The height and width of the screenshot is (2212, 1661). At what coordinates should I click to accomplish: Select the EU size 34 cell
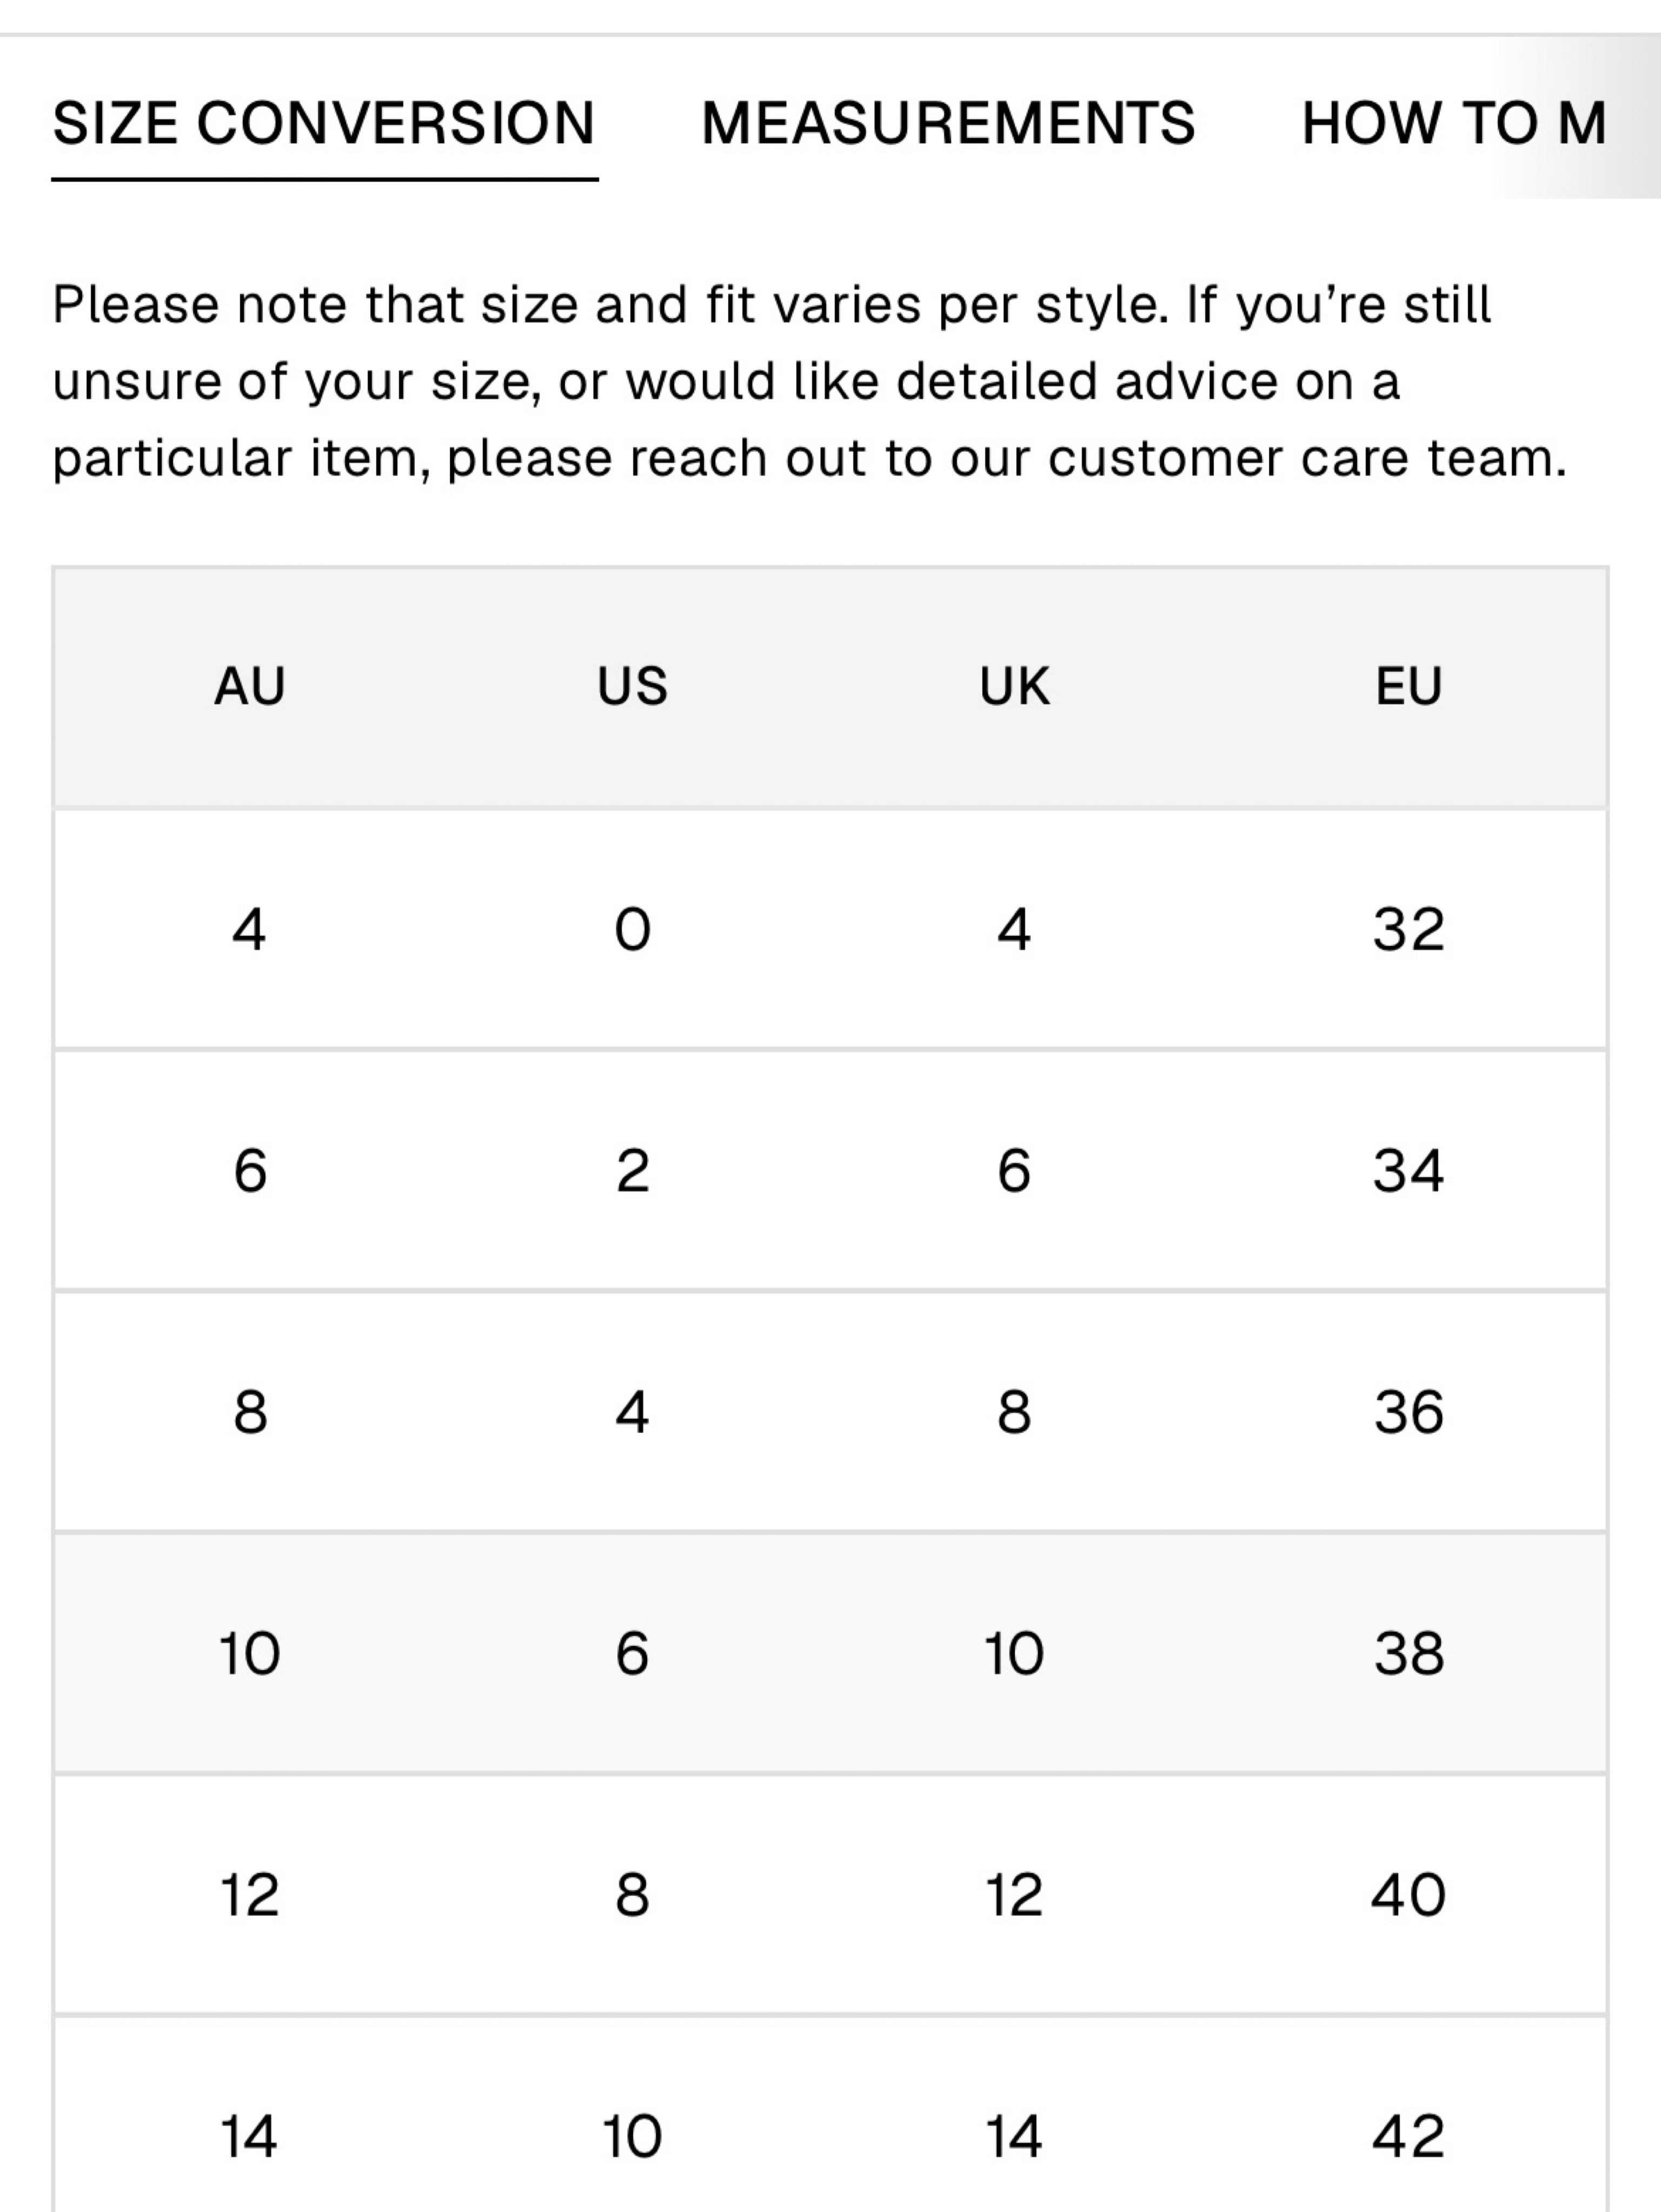point(1408,1170)
